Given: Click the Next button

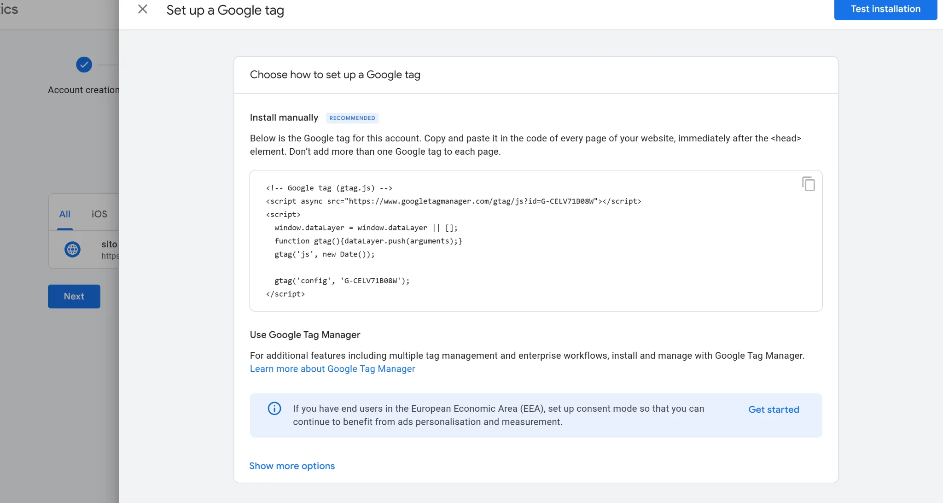Looking at the screenshot, I should 74,296.
